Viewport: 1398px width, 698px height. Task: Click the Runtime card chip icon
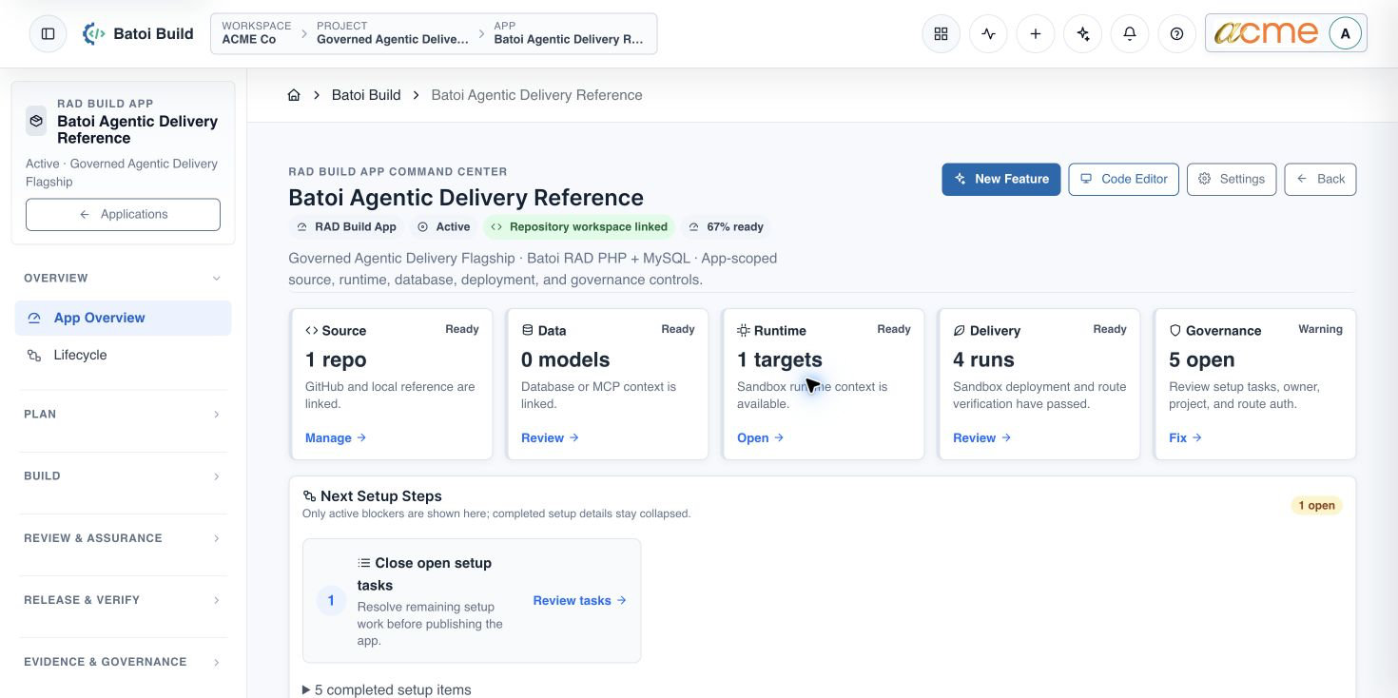[743, 330]
